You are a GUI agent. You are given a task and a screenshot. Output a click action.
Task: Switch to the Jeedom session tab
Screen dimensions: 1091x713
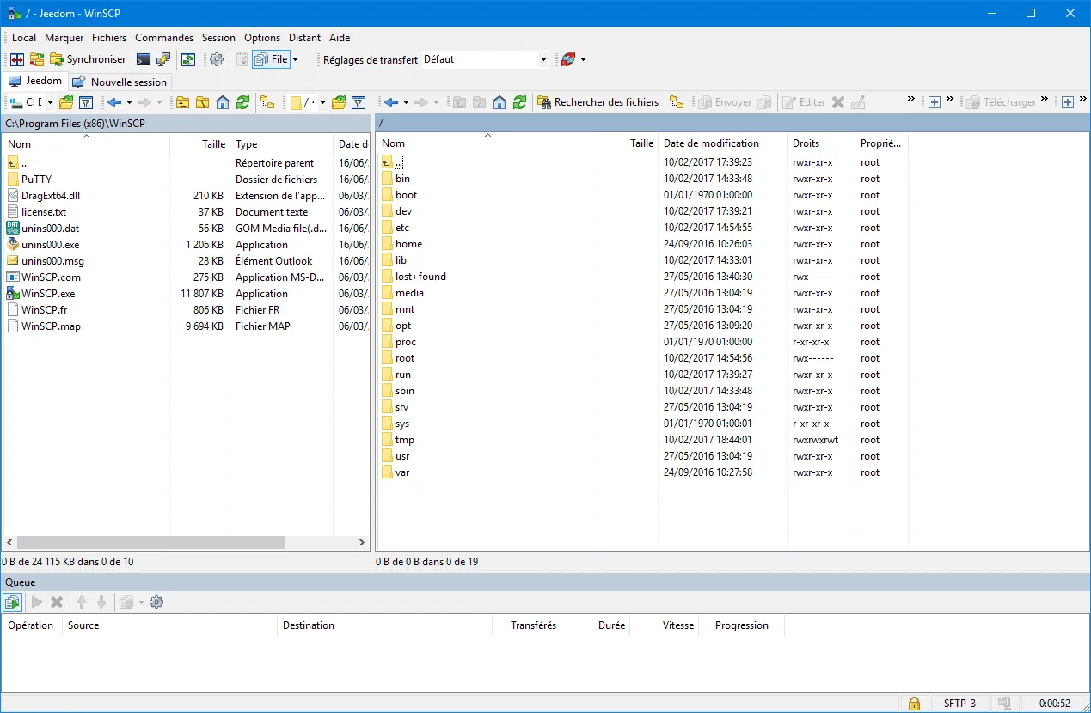pos(35,81)
